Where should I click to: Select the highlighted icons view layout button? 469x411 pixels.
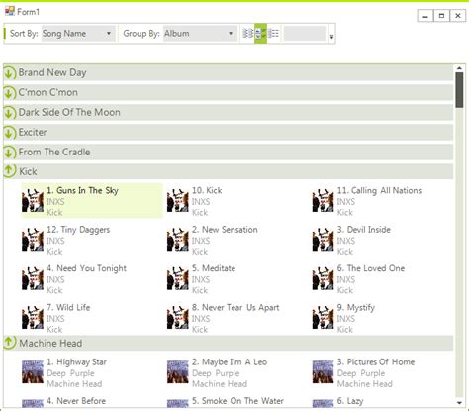coord(260,34)
